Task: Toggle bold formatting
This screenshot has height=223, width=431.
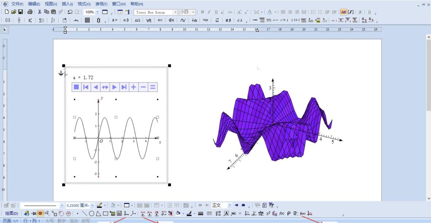Action: click(202, 12)
